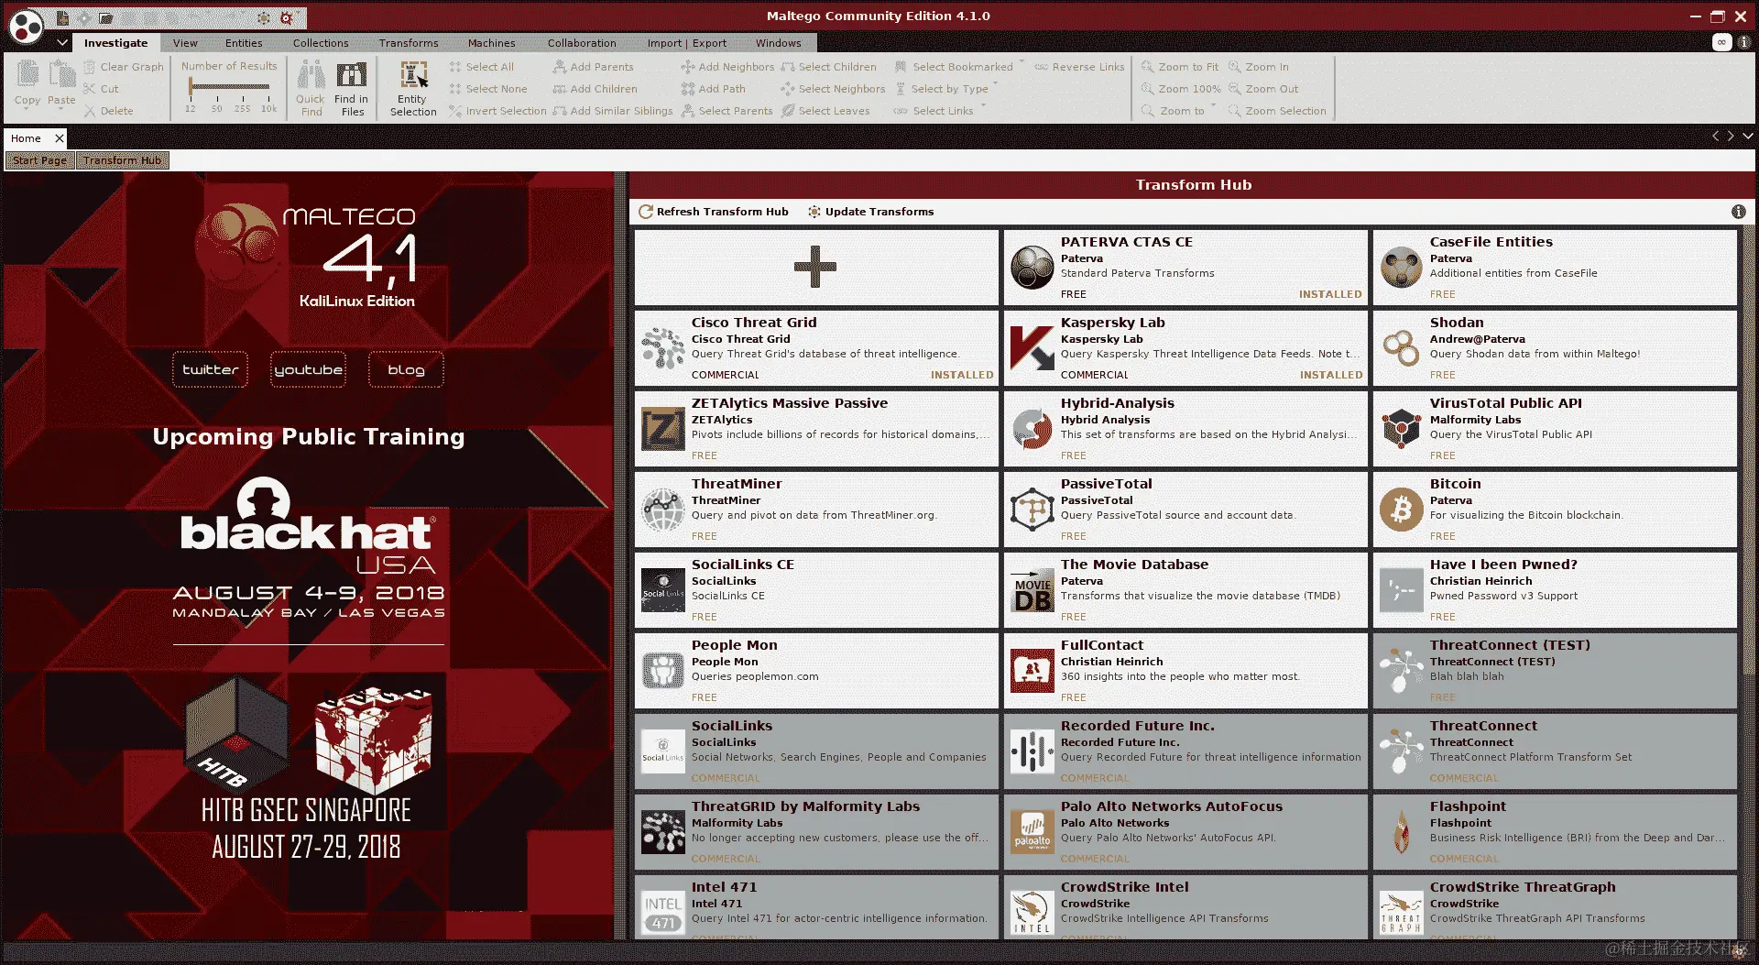Click the VirusTotal Public API icon
The width and height of the screenshot is (1759, 965).
click(x=1402, y=428)
